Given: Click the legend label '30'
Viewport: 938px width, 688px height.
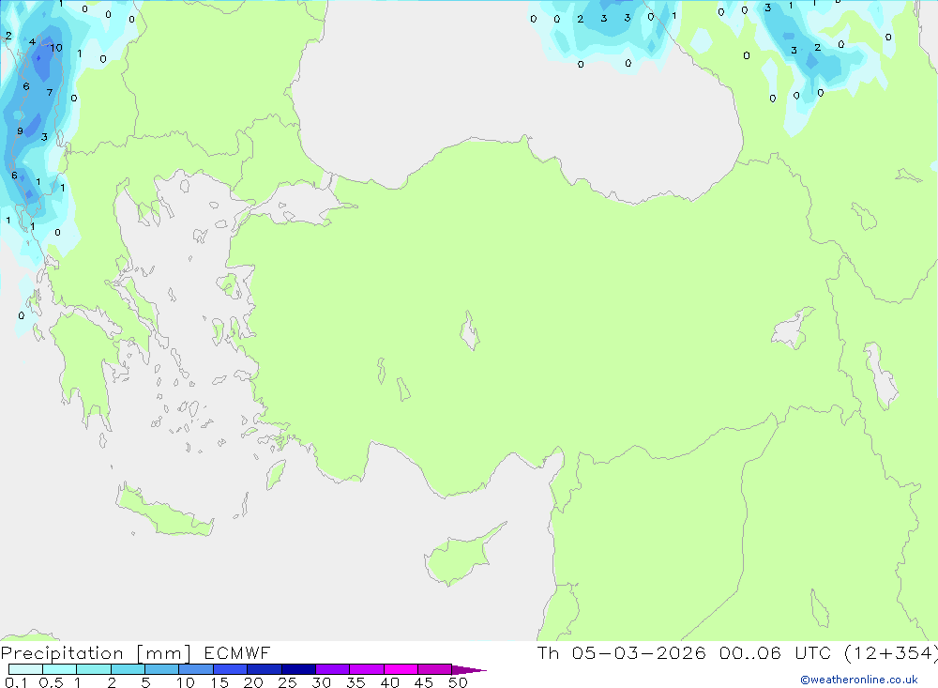Looking at the screenshot, I should click(x=321, y=682).
